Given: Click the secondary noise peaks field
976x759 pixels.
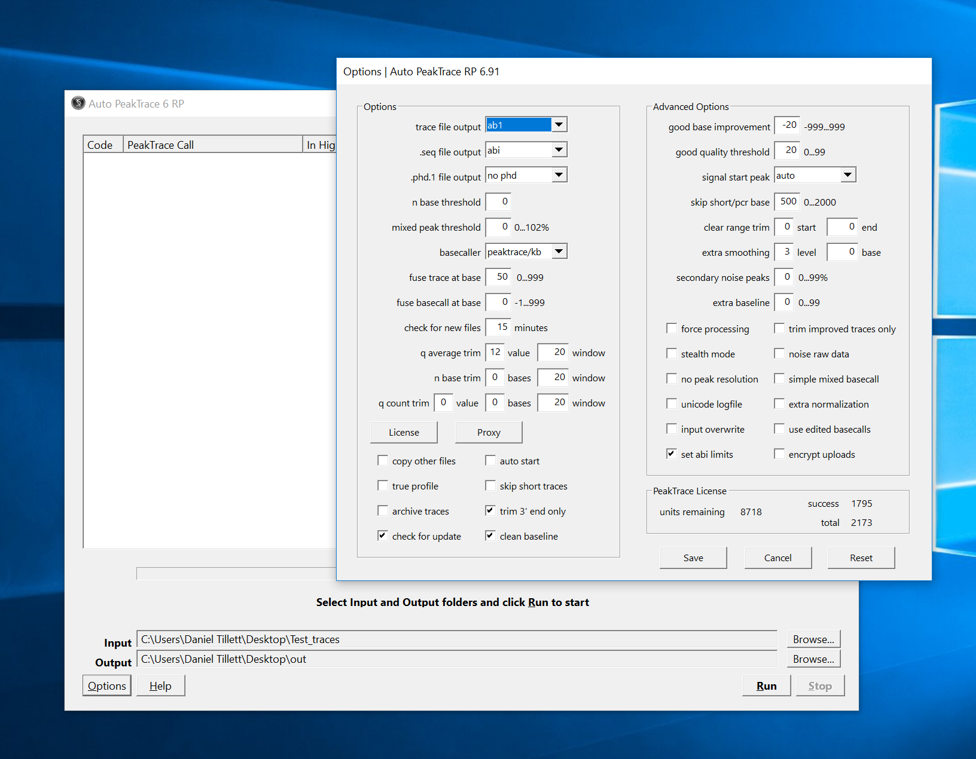Looking at the screenshot, I should 783,277.
